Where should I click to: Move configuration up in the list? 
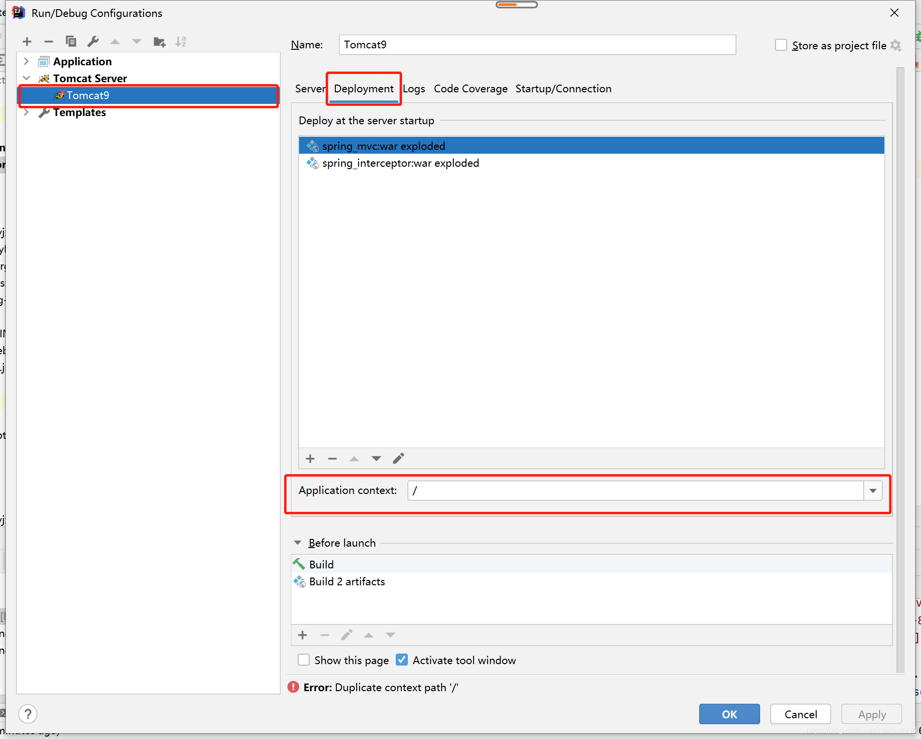click(115, 42)
